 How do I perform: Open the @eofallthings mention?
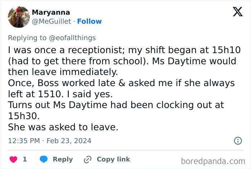[x=74, y=38]
